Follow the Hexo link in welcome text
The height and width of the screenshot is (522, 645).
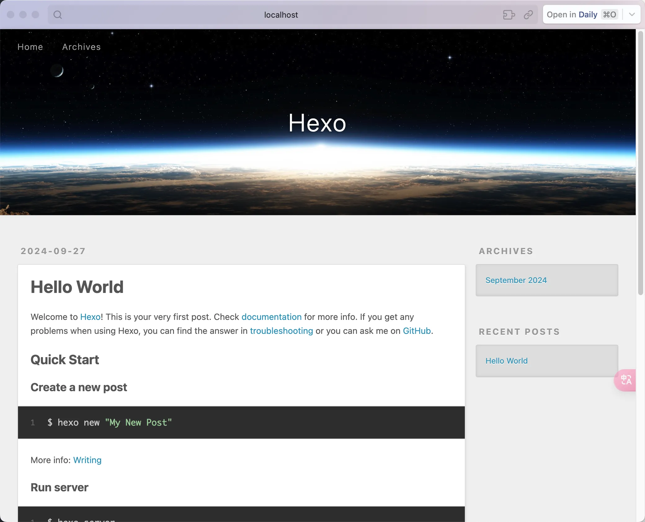(90, 317)
